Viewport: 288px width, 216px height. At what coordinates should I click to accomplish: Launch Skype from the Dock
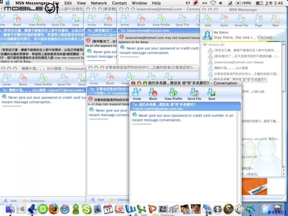tap(86, 209)
